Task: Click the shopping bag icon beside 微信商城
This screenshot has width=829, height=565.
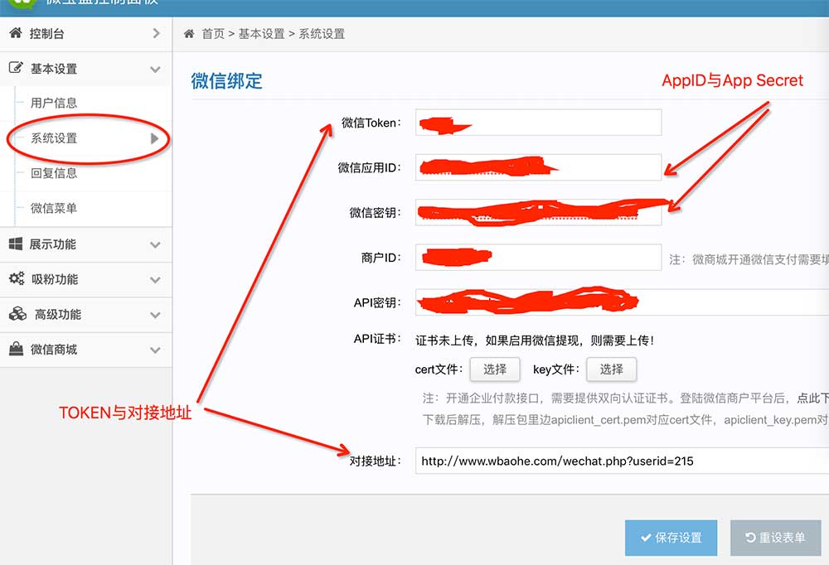Action: coord(17,349)
